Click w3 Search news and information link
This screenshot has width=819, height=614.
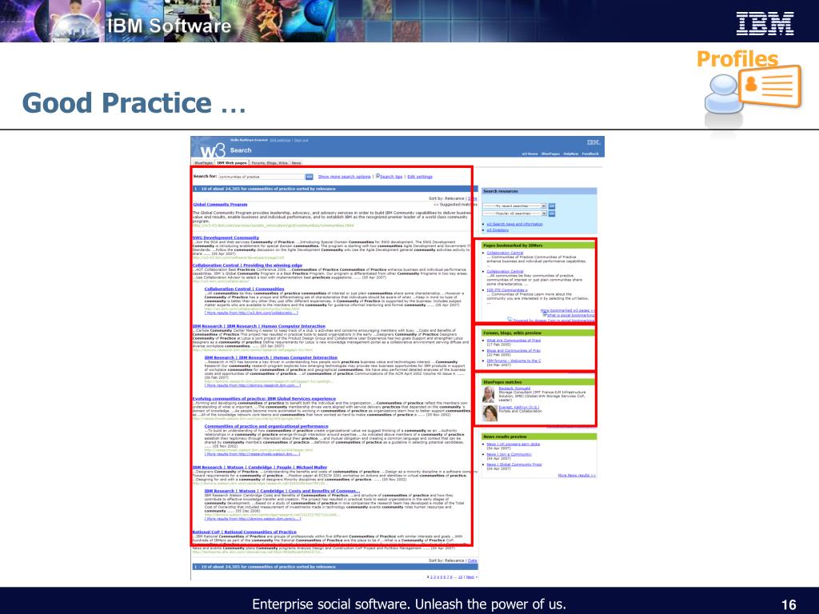(514, 224)
